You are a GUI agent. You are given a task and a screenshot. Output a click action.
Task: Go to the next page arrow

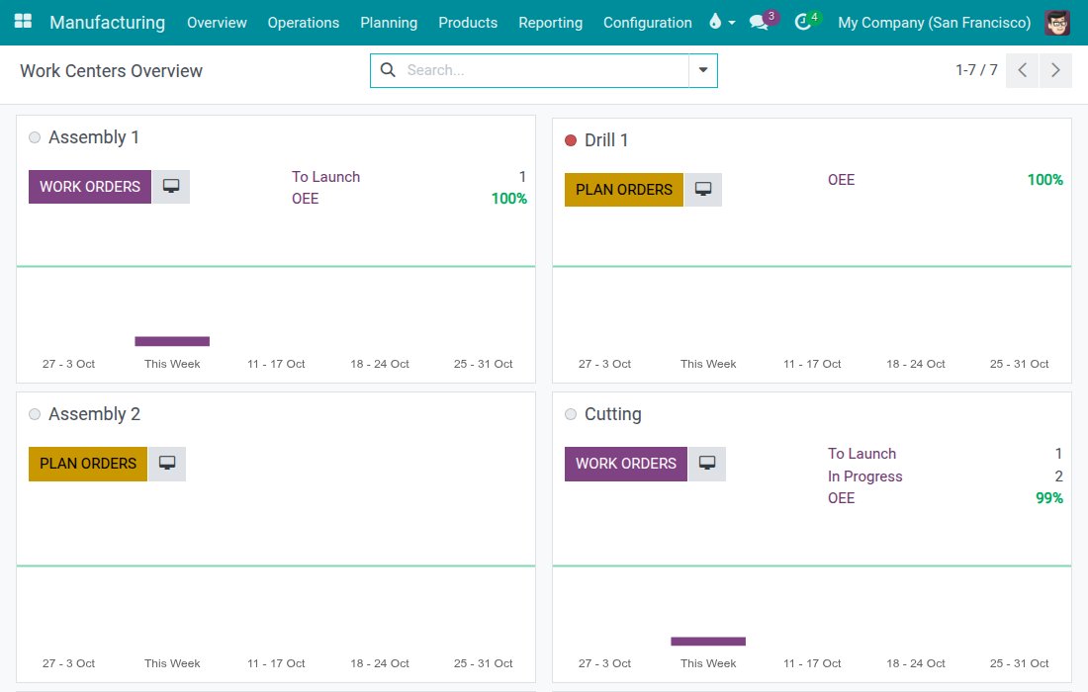click(1055, 70)
